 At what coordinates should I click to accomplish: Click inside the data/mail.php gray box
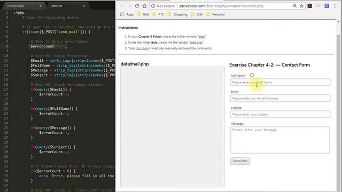pos(172,127)
